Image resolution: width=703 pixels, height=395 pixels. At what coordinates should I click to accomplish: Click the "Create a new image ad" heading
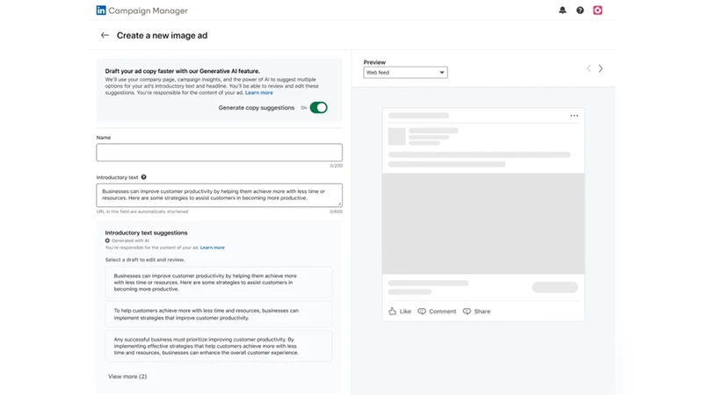[162, 35]
